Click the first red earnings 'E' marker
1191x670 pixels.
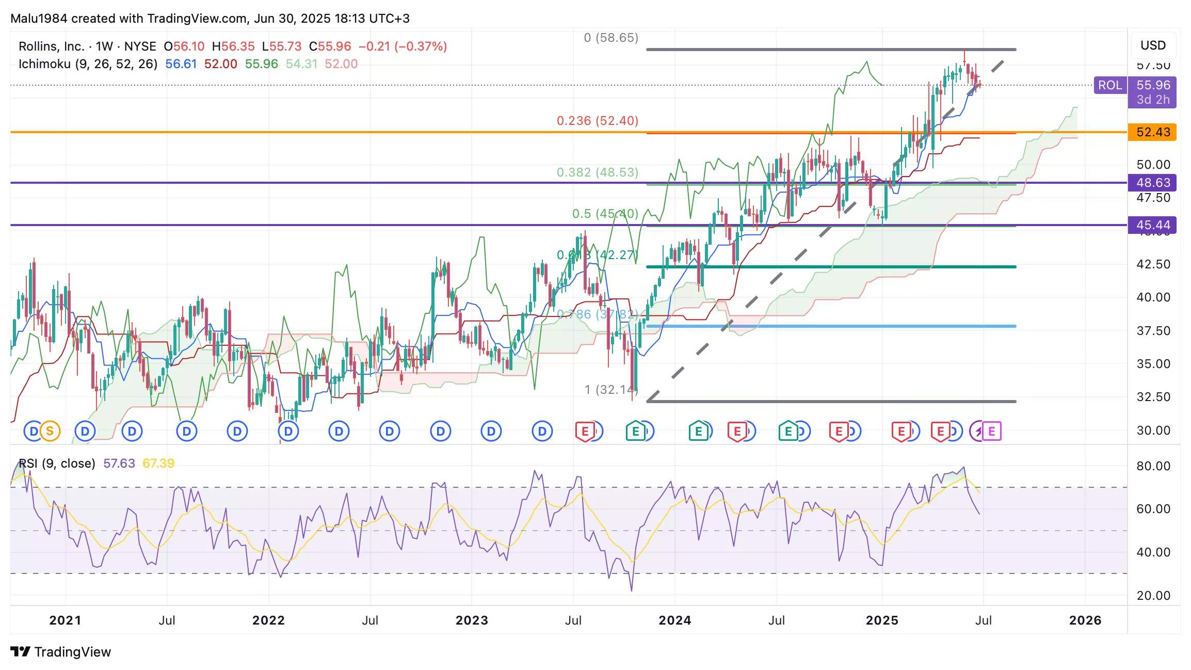coord(585,431)
